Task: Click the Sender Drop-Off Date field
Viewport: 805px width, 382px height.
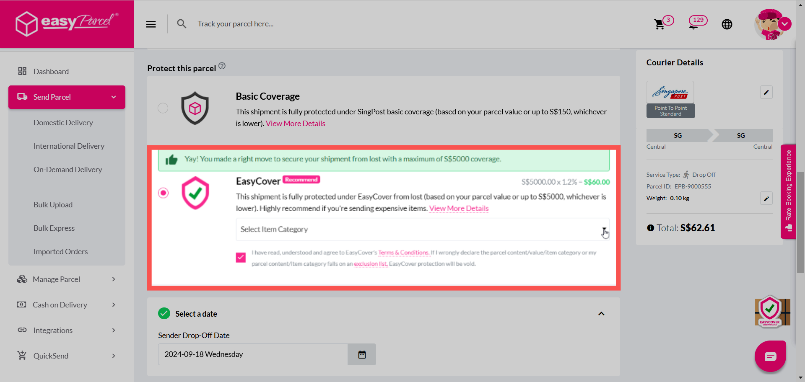Action: (x=253, y=354)
